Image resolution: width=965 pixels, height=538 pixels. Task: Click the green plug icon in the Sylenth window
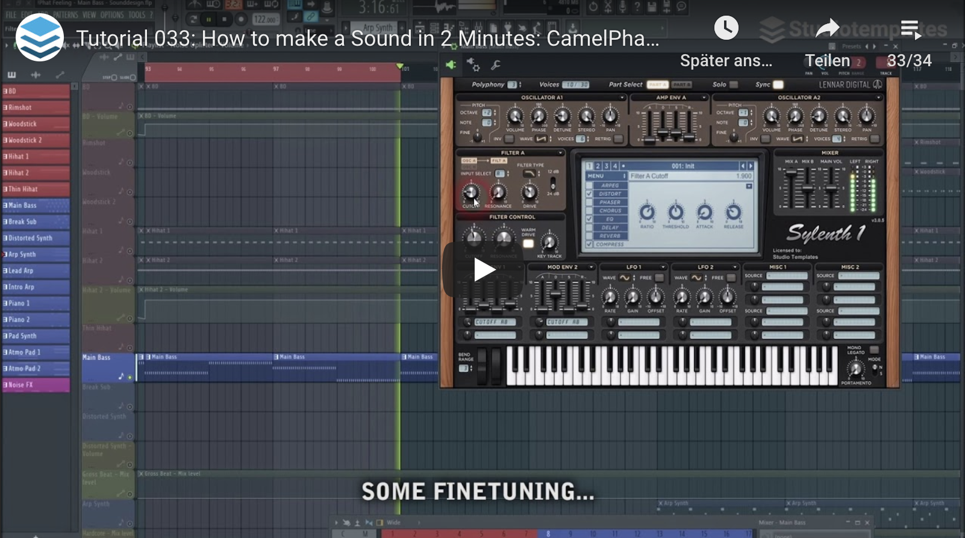point(451,64)
